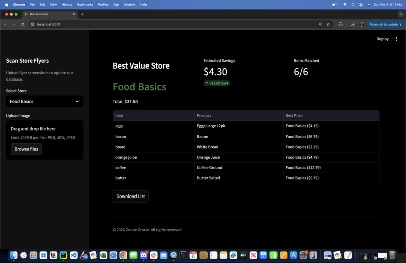
Task: Click the browser back arrow
Action: click(6, 24)
